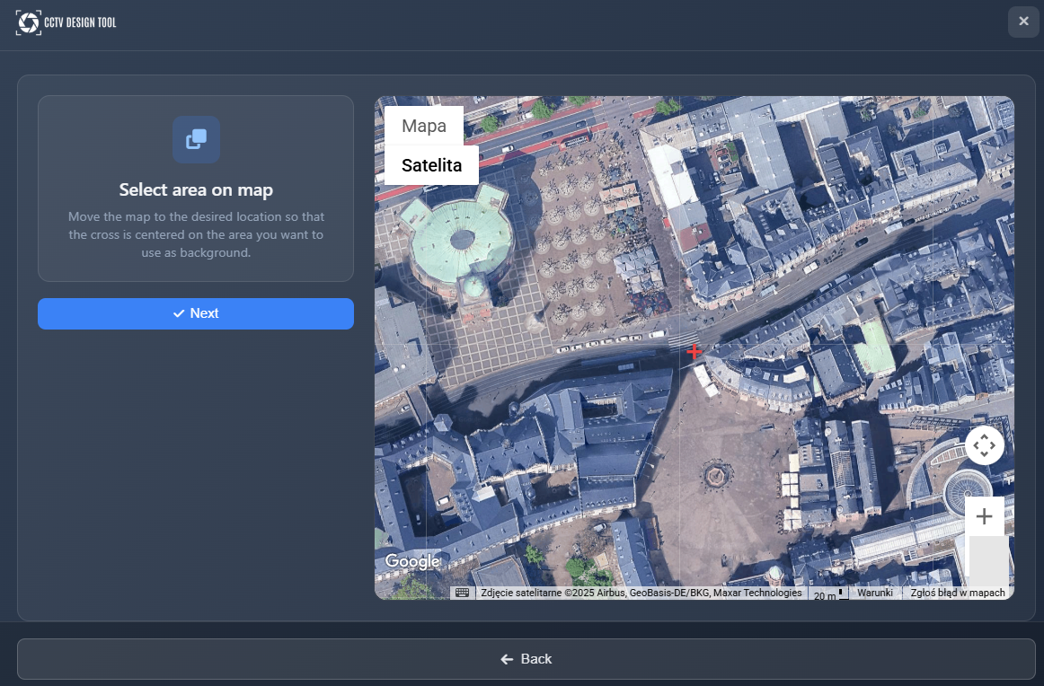Switch to the Mapa view

click(423, 126)
